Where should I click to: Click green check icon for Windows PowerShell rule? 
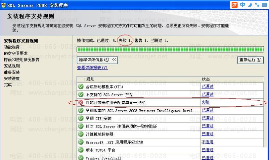click(81, 157)
